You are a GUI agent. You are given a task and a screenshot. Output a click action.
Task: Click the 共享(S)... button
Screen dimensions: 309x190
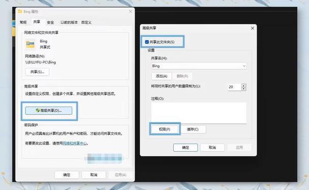pos(37,72)
